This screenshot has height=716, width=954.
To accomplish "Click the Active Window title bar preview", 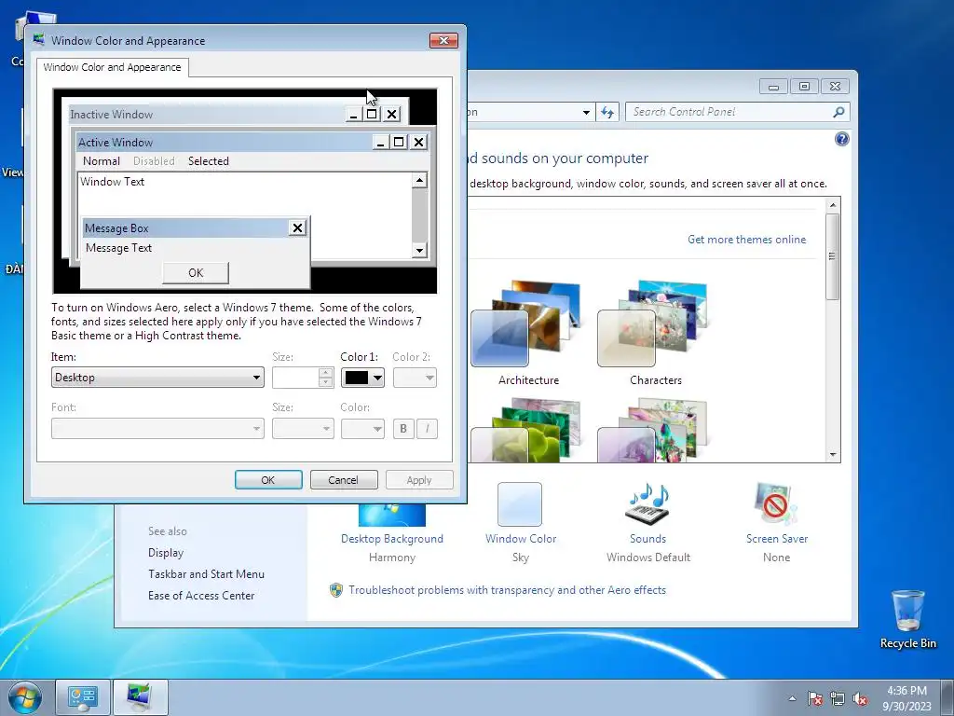I will [224, 142].
